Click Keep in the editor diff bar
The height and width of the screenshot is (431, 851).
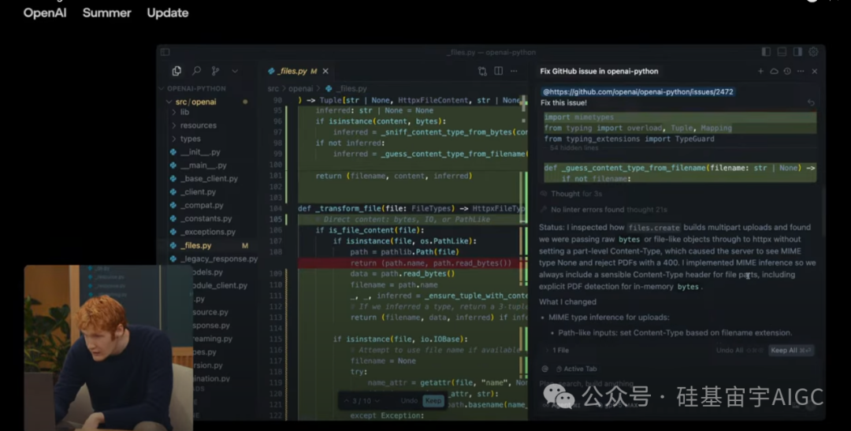[433, 400]
